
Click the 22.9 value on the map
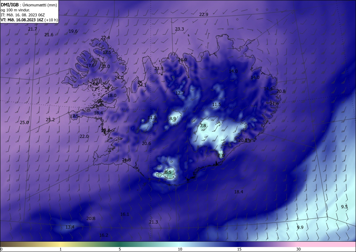coord(204,15)
